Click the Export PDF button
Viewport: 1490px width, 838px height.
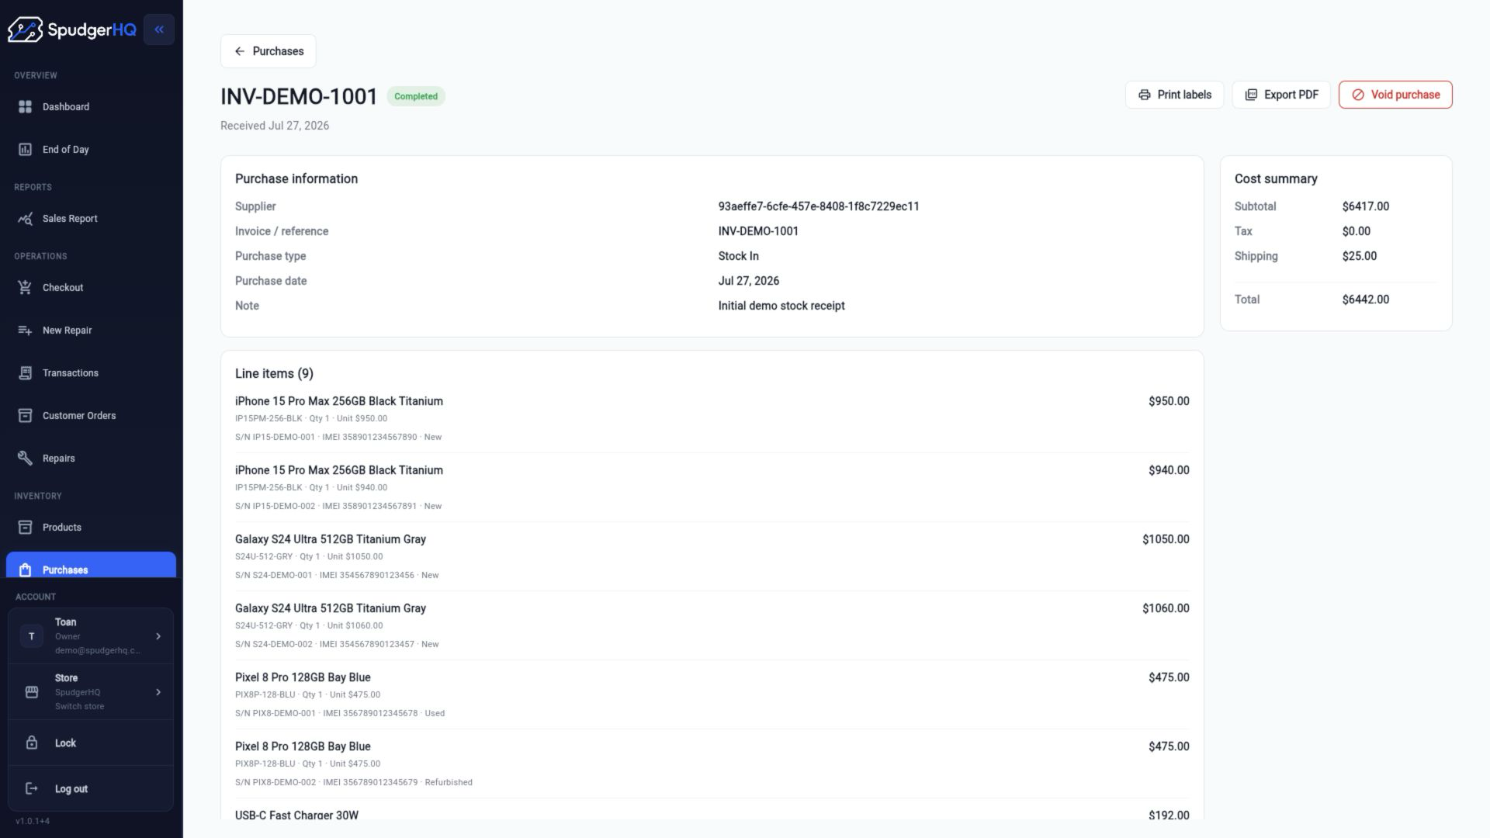(1281, 95)
